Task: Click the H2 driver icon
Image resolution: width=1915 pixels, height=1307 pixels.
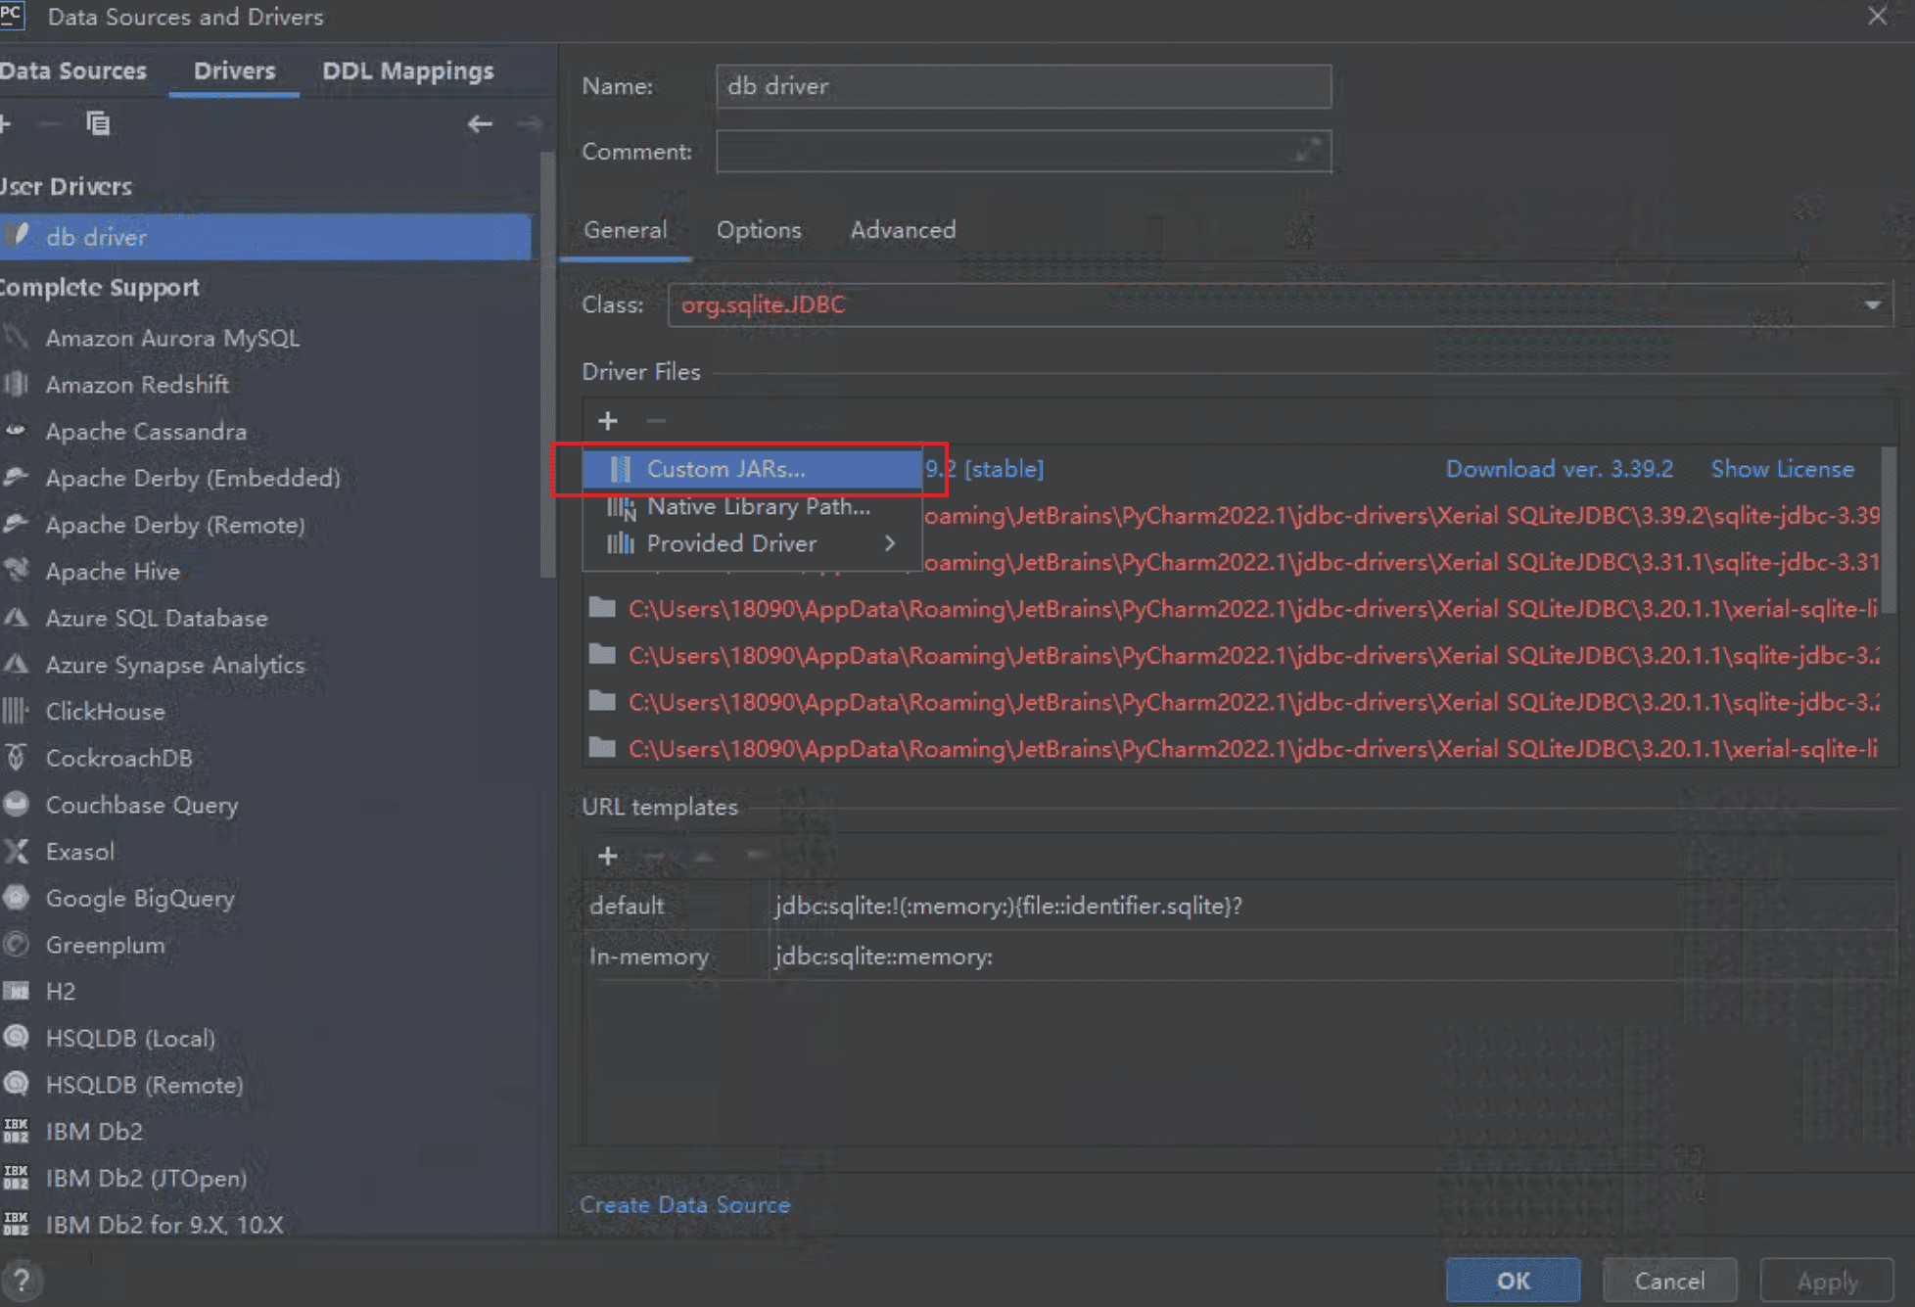Action: point(16,991)
